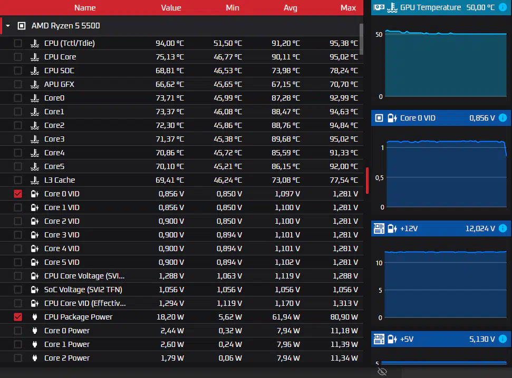
Task: Enable the CPU (Tctl/Tdie) checkbox
Action: tap(18, 43)
